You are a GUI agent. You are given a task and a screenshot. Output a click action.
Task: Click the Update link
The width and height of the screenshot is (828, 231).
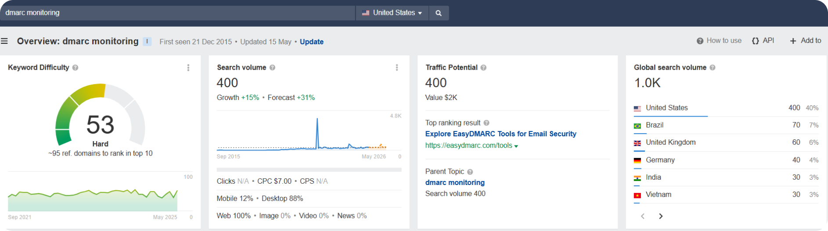(x=312, y=42)
